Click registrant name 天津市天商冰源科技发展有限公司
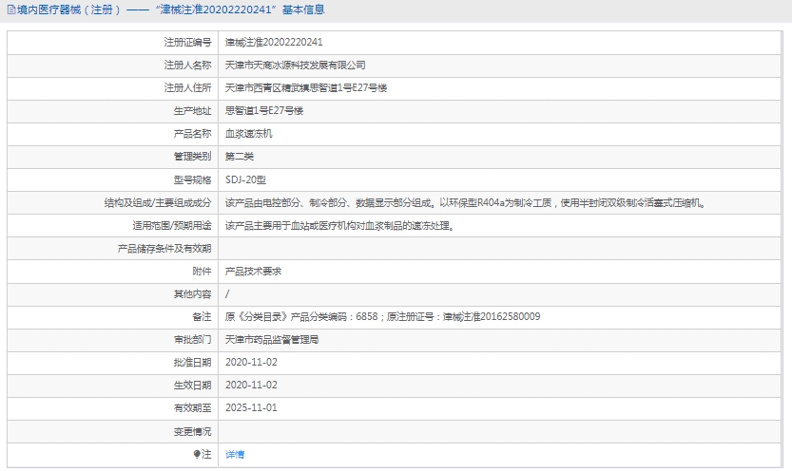This screenshot has height=471, width=792. point(295,66)
